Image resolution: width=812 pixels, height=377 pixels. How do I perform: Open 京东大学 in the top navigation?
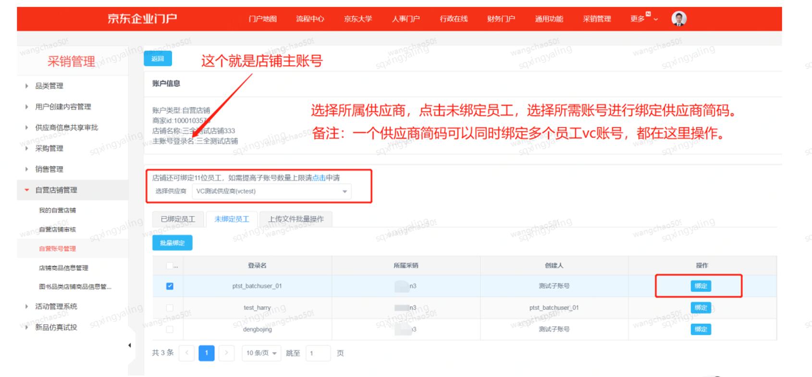pos(358,19)
